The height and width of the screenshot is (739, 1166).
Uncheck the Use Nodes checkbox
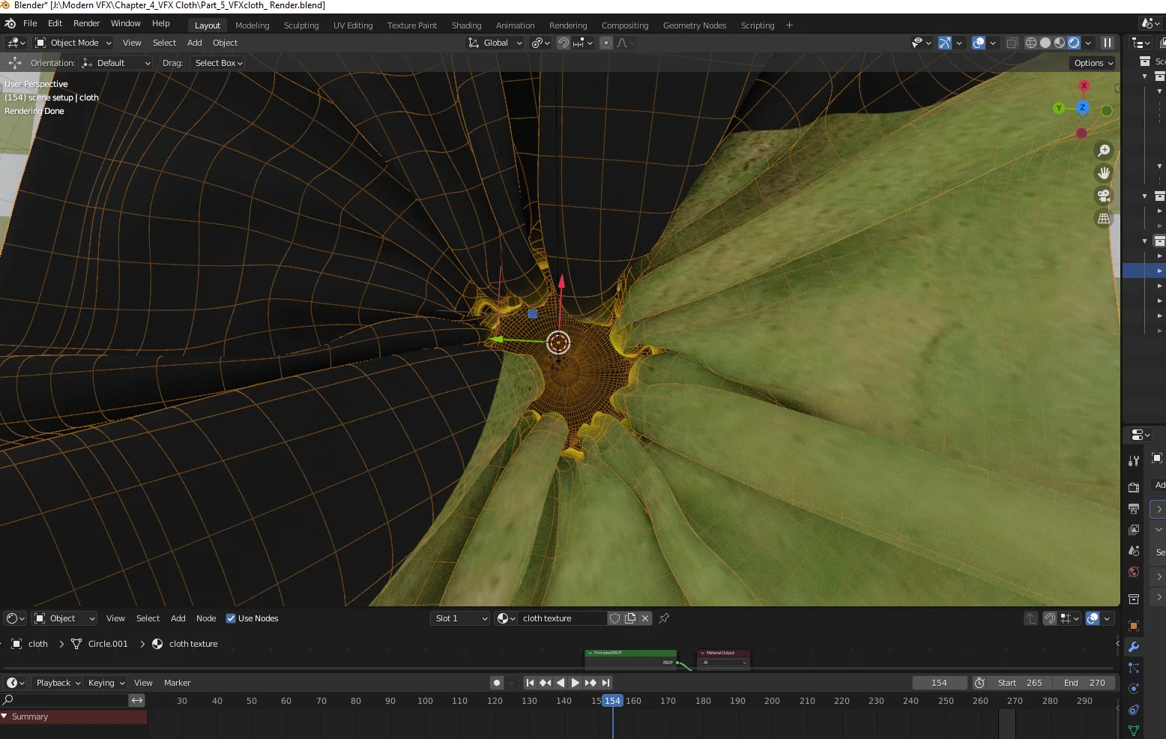pos(231,618)
